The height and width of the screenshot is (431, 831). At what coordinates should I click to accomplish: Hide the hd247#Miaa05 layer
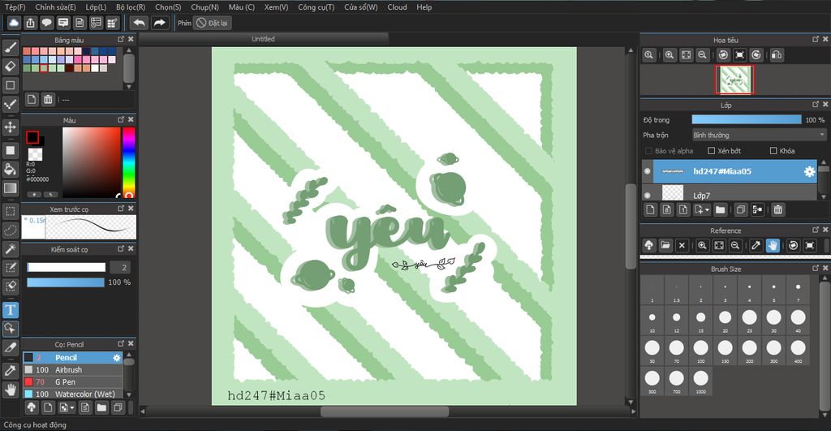click(x=647, y=171)
